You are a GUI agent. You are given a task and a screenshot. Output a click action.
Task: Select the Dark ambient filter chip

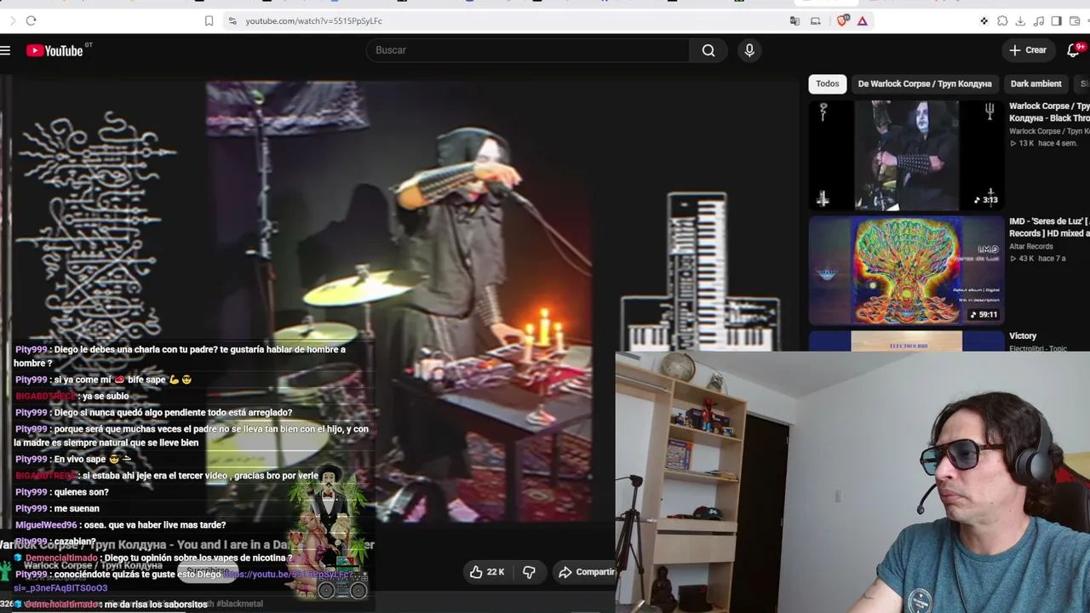point(1036,83)
